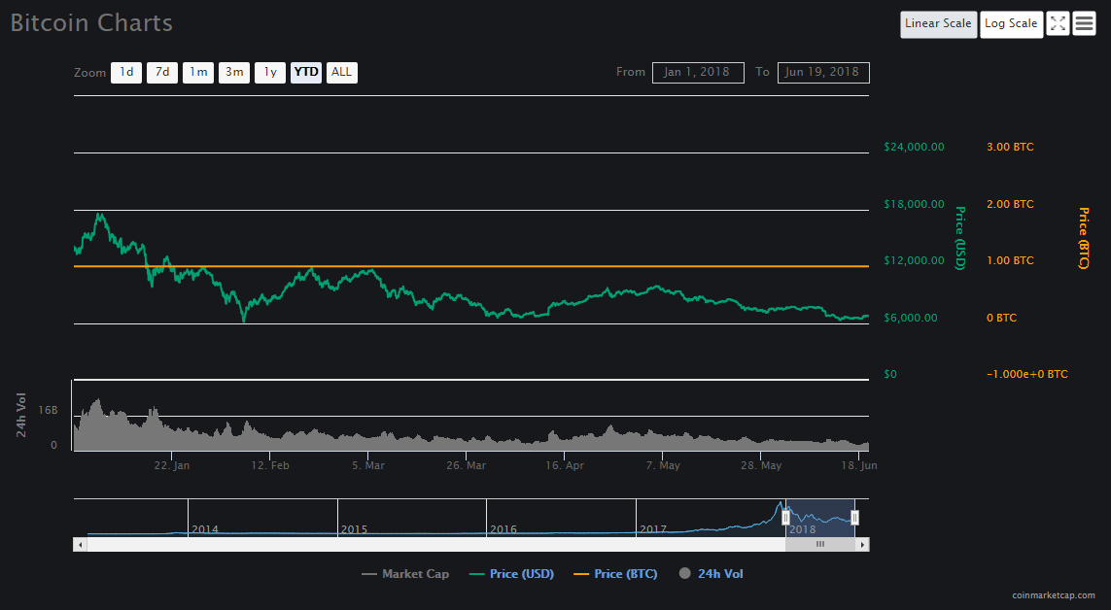Screen dimensions: 1111x610
Task: Click the Bitcoin Charts heading
Action: click(91, 23)
